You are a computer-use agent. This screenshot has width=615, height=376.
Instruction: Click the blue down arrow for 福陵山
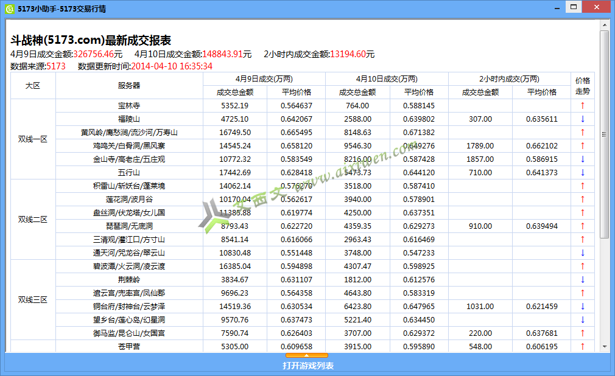(583, 119)
